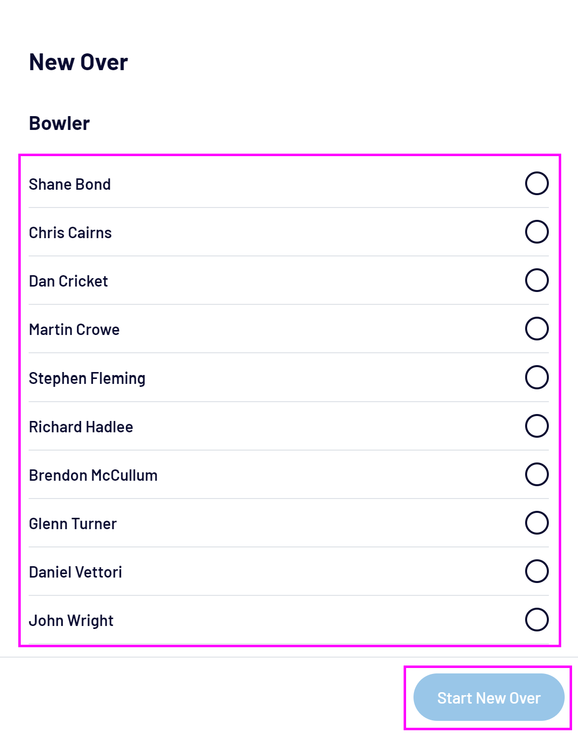Choose John Wright's radio circle
Viewport: 578px width, 750px height.
[537, 620]
